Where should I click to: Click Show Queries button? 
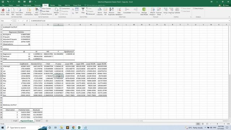(45, 9)
